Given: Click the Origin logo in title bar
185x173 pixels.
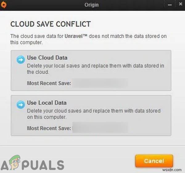Looking at the screenshot, I should click(4, 5).
